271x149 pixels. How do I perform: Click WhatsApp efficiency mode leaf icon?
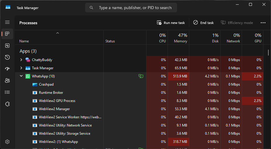click(141, 76)
